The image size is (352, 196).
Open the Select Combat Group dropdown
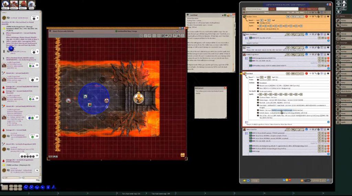click(x=257, y=9)
